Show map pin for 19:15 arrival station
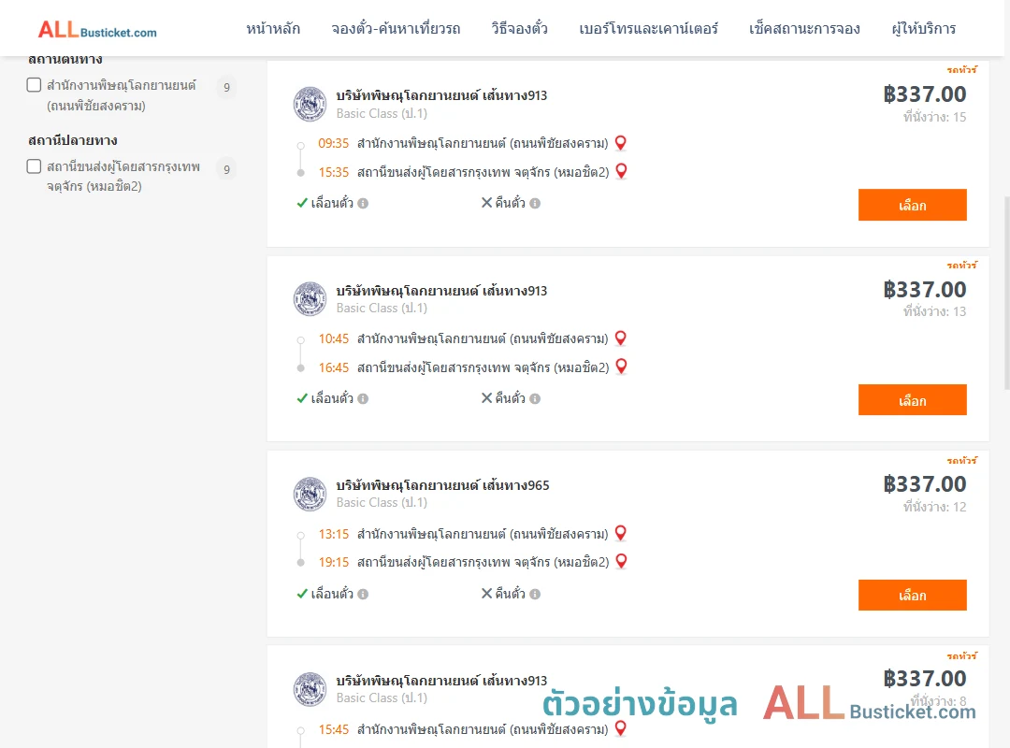Image resolution: width=1010 pixels, height=748 pixels. click(x=621, y=561)
